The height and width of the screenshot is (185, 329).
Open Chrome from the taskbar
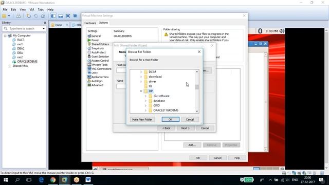click(53, 180)
